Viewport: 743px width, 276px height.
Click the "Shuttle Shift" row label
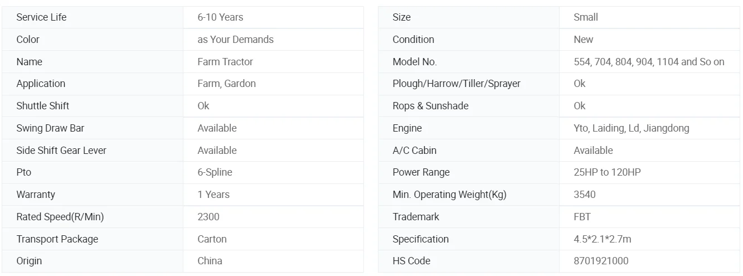click(43, 106)
